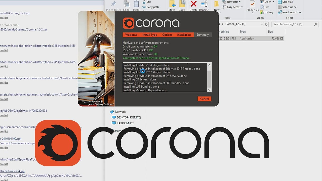Click the Network icon in navigation pane
This screenshot has width=322, height=181.
click(x=112, y=112)
